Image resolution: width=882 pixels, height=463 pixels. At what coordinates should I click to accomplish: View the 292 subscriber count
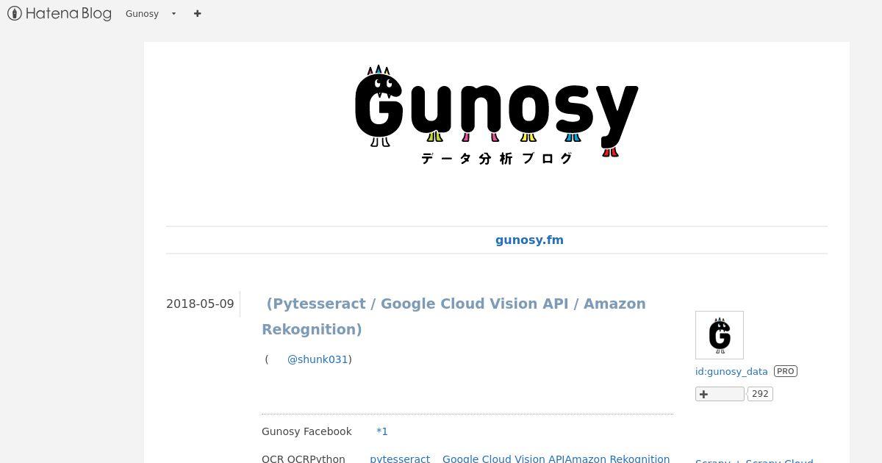tap(760, 394)
